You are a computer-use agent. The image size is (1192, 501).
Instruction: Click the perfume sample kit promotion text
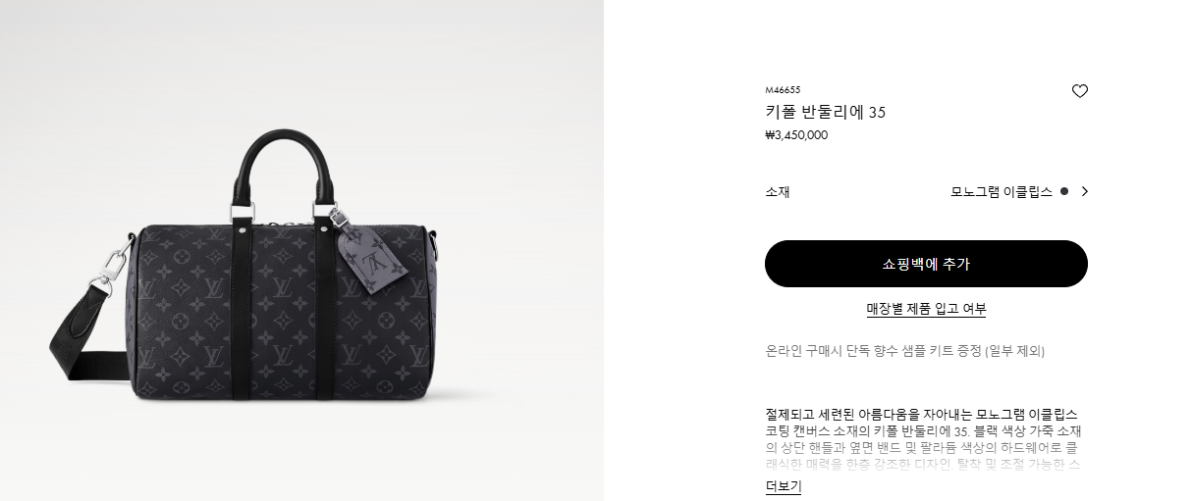(x=904, y=351)
